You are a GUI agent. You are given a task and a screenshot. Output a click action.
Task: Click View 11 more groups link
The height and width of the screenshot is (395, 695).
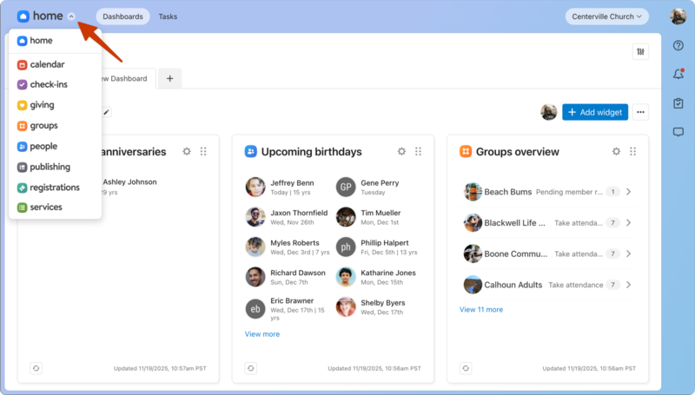481,309
